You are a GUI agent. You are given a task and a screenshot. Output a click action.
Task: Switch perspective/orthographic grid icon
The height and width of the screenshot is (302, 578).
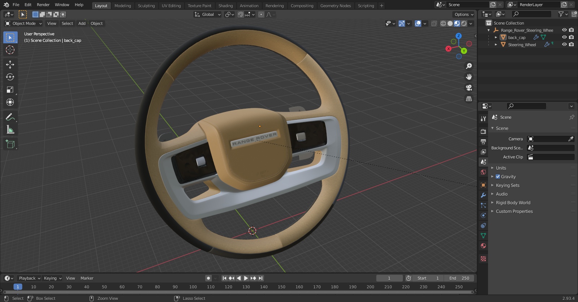coord(469,99)
